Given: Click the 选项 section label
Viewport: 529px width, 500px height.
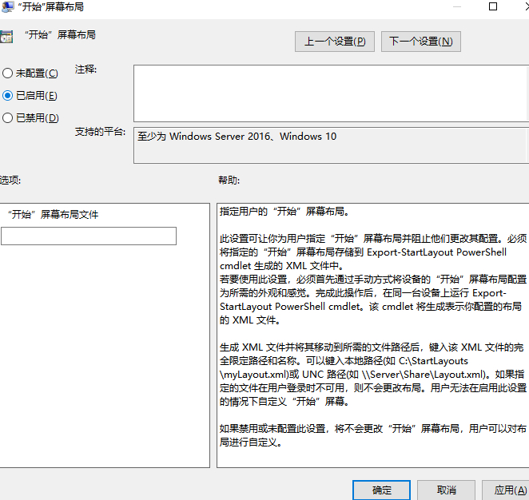Looking at the screenshot, I should click(10, 181).
